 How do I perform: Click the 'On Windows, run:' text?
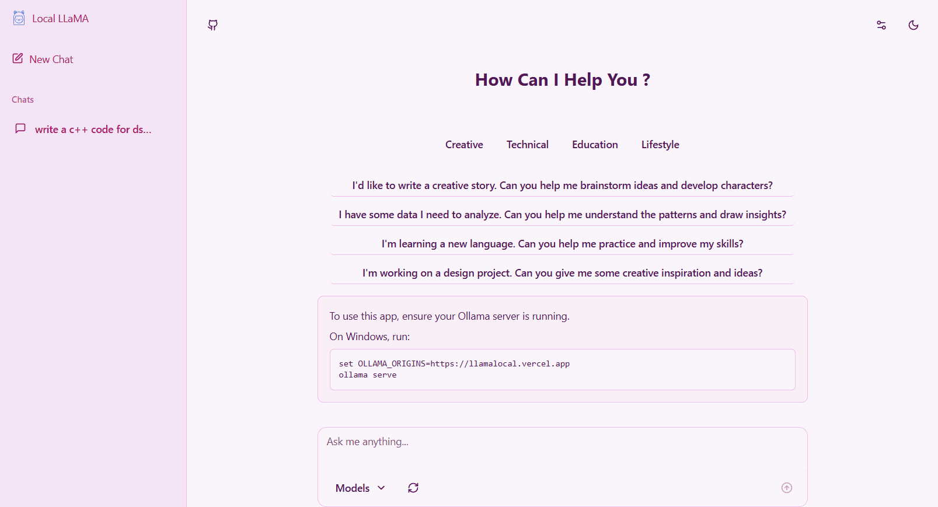click(369, 337)
